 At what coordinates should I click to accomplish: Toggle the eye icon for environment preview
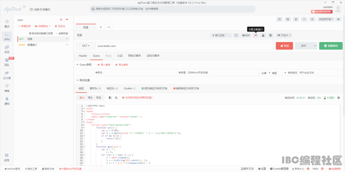(x=338, y=19)
